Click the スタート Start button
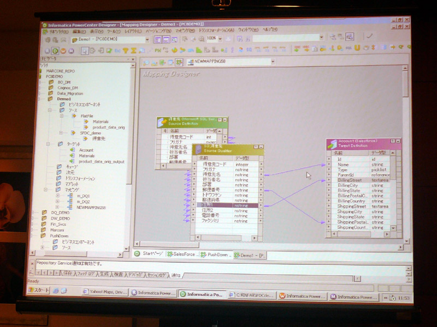 tap(39, 290)
